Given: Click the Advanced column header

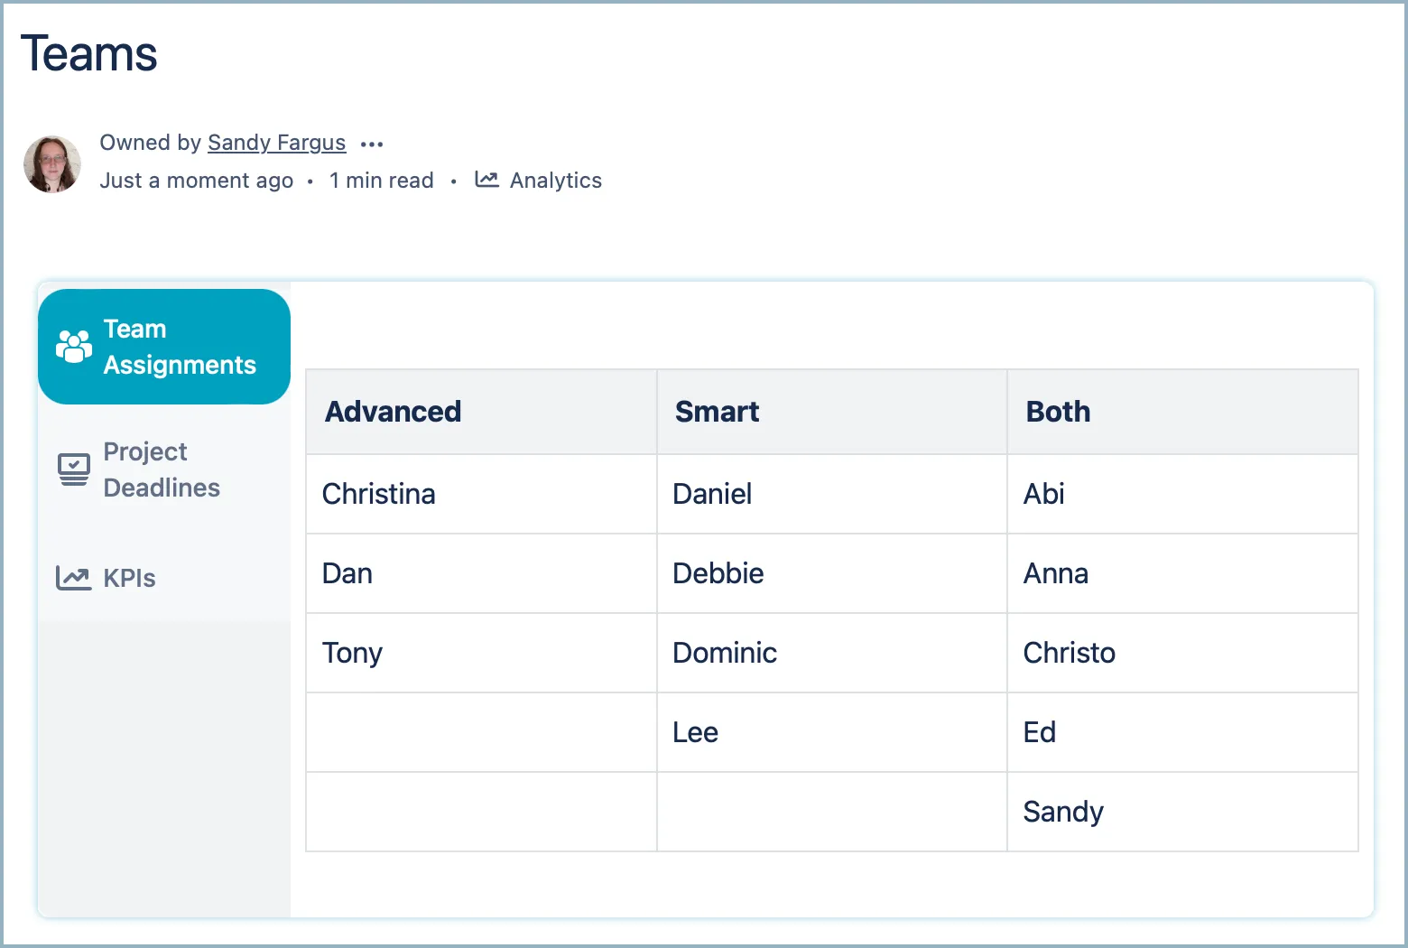Looking at the screenshot, I should (481, 412).
